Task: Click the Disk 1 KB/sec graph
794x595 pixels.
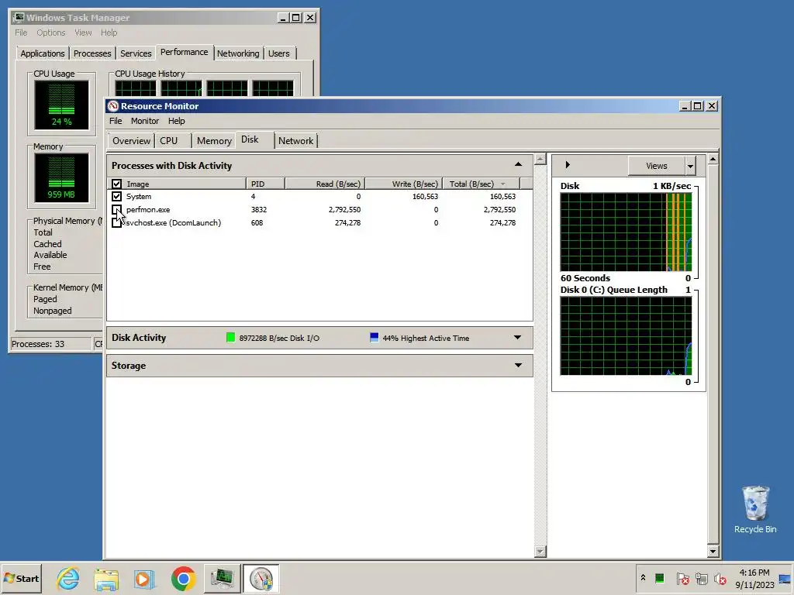Action: click(x=626, y=232)
